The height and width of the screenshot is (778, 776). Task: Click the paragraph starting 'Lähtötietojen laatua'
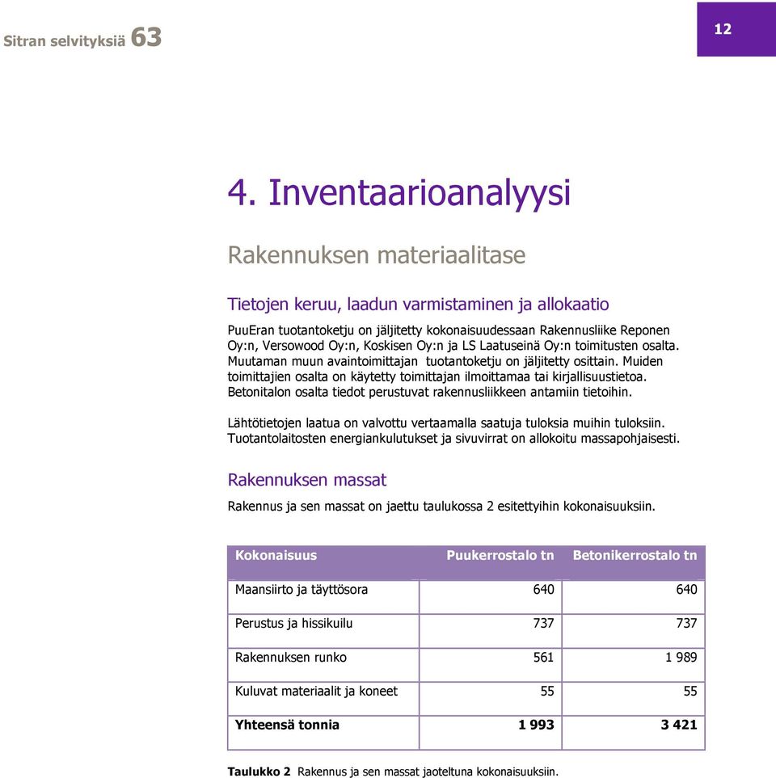(453, 431)
